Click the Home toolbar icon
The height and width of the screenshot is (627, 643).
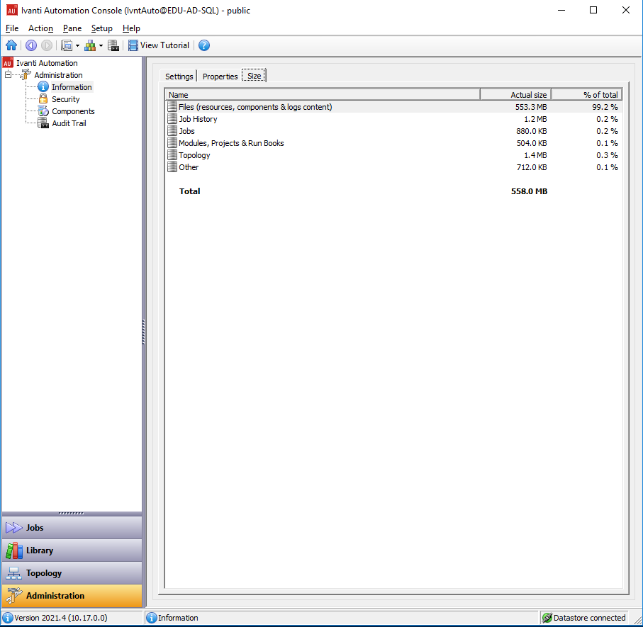click(11, 45)
